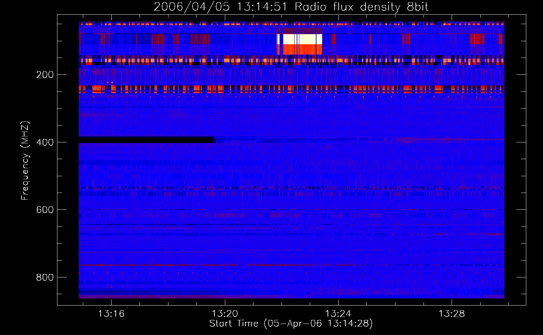Screen dimensions: 543x335
Task: Click the bright white radio burst near 13:22
Action: pos(302,39)
